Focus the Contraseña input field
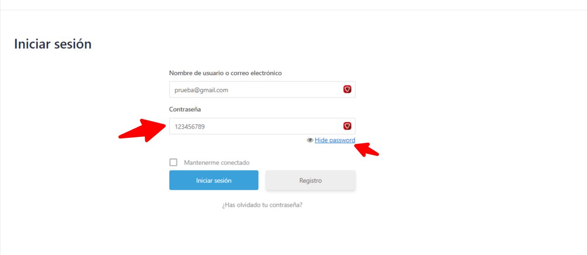 262,126
